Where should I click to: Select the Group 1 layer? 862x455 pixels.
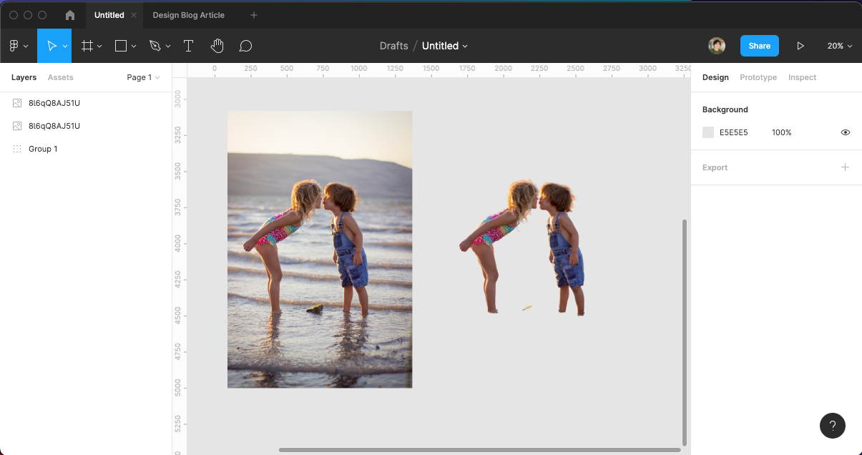point(43,149)
